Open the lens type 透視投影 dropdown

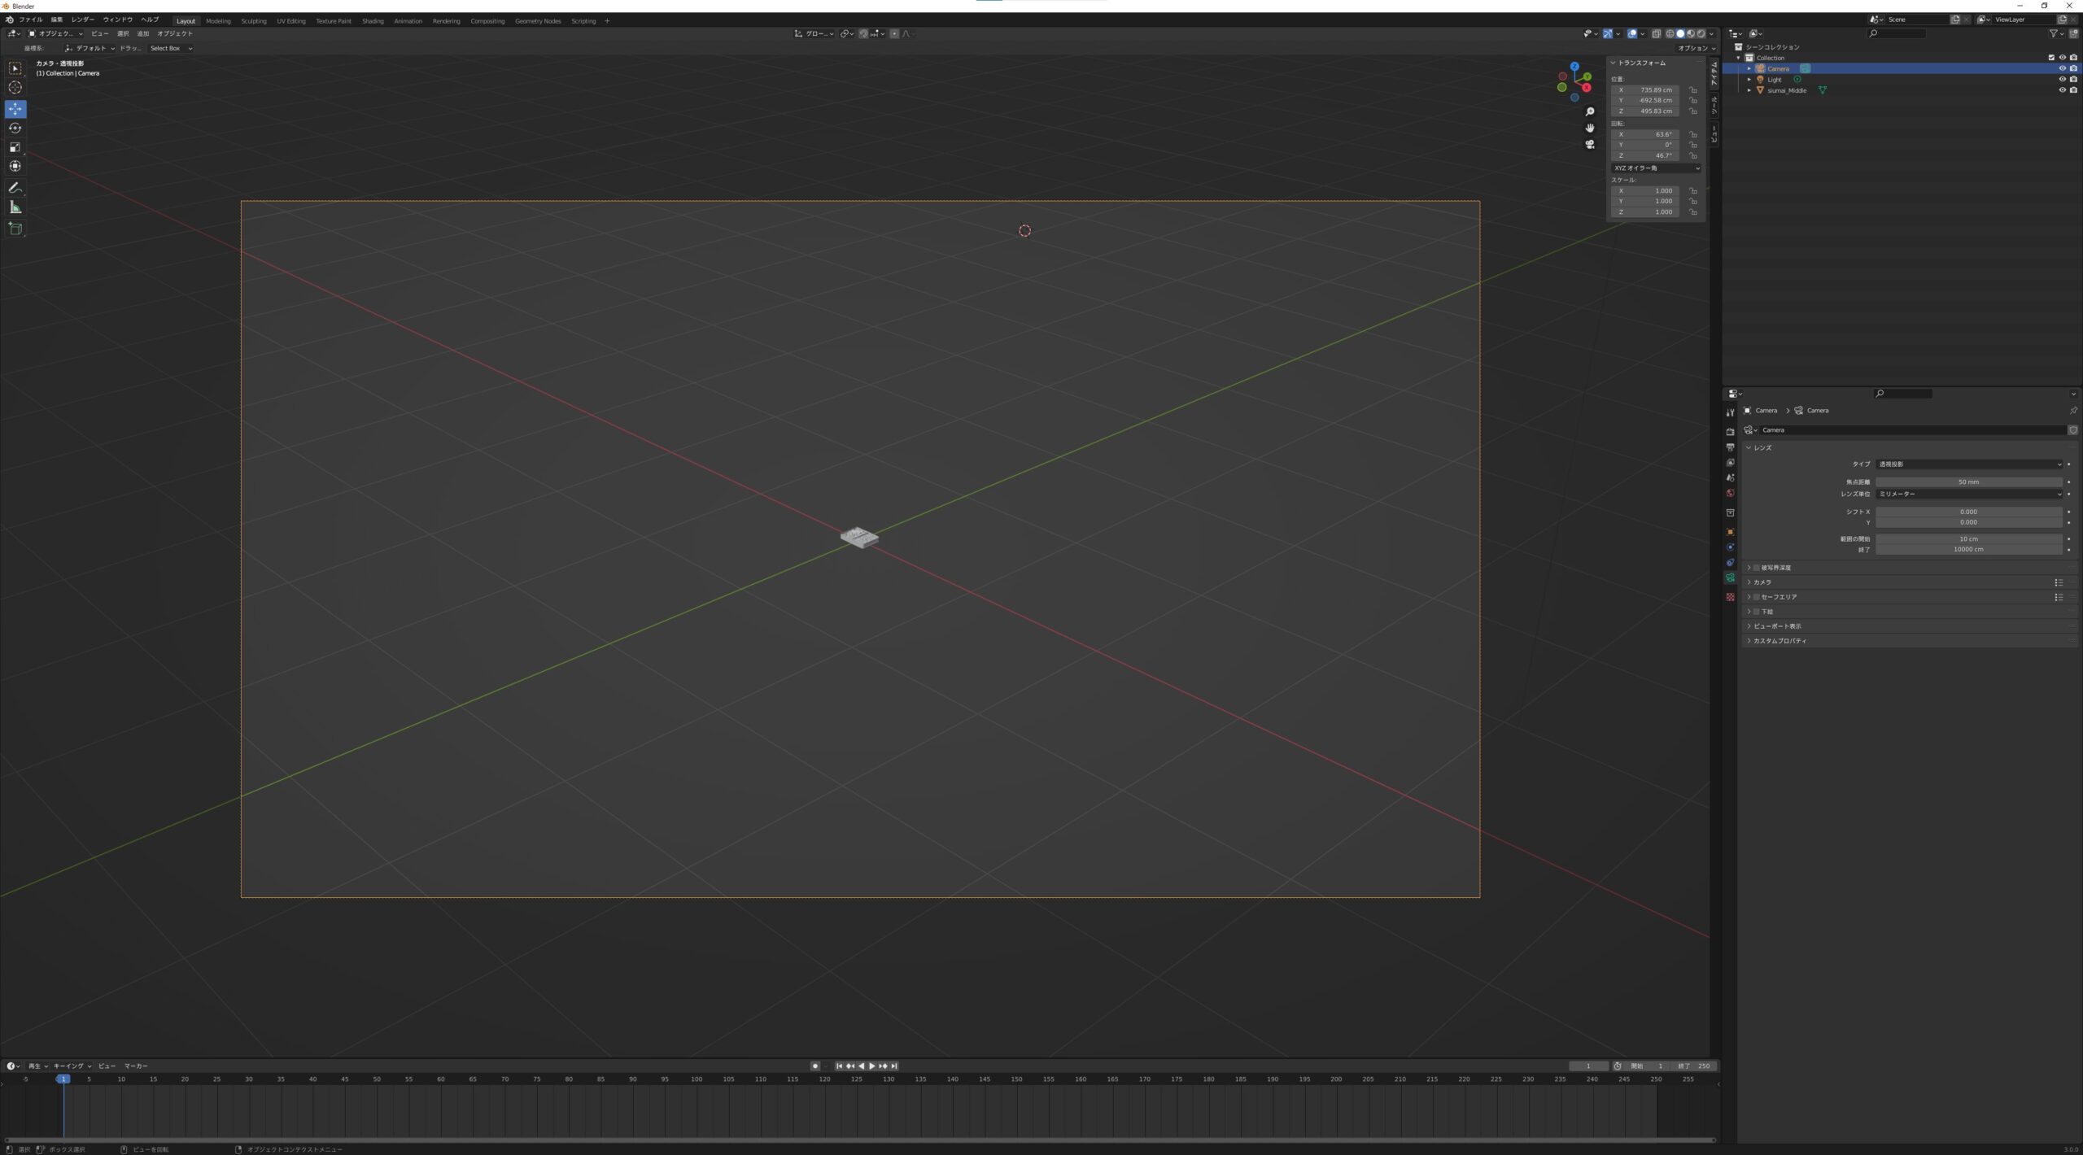[x=1969, y=464]
